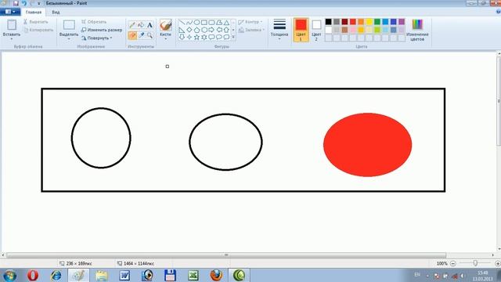Choose the Right triangle shape

182,30
